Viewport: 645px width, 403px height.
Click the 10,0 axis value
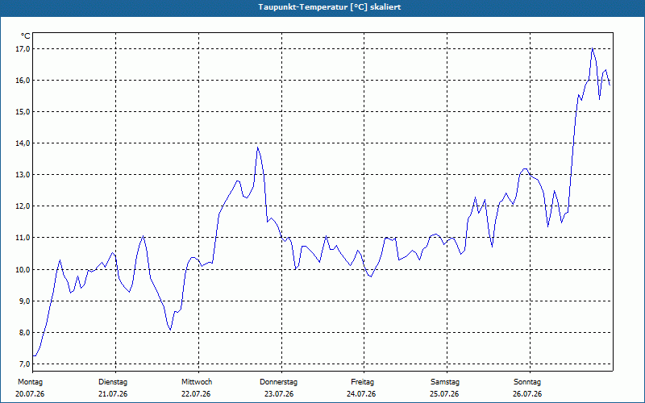pyautogui.click(x=23, y=270)
